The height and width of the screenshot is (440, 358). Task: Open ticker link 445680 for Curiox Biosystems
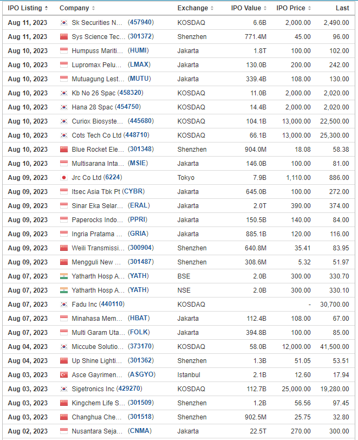coord(141,121)
